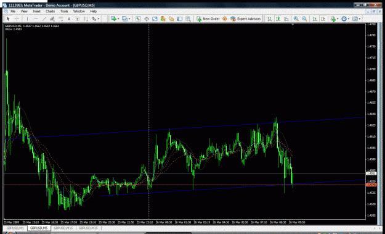Screen dimensions: 385x234
Task: Open the Charts menu
Action: tap(50, 11)
